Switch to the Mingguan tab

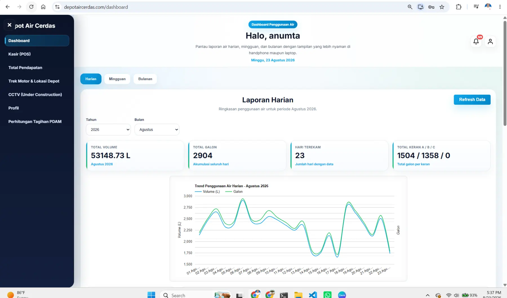click(x=117, y=79)
